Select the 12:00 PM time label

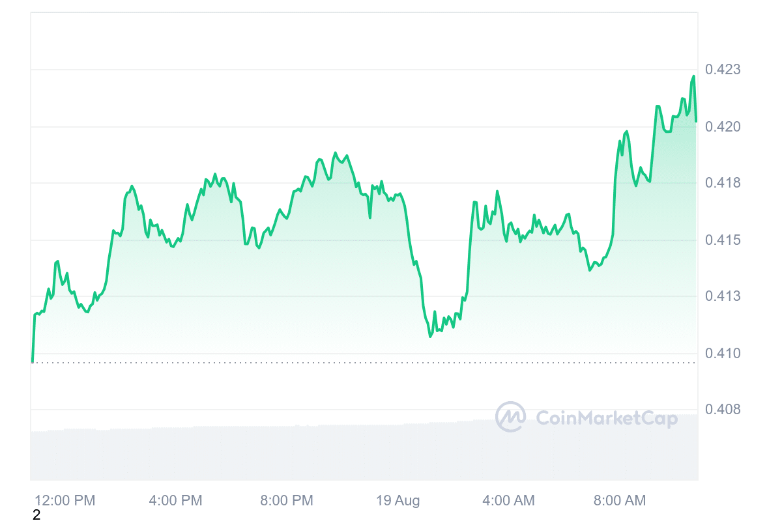click(x=65, y=500)
